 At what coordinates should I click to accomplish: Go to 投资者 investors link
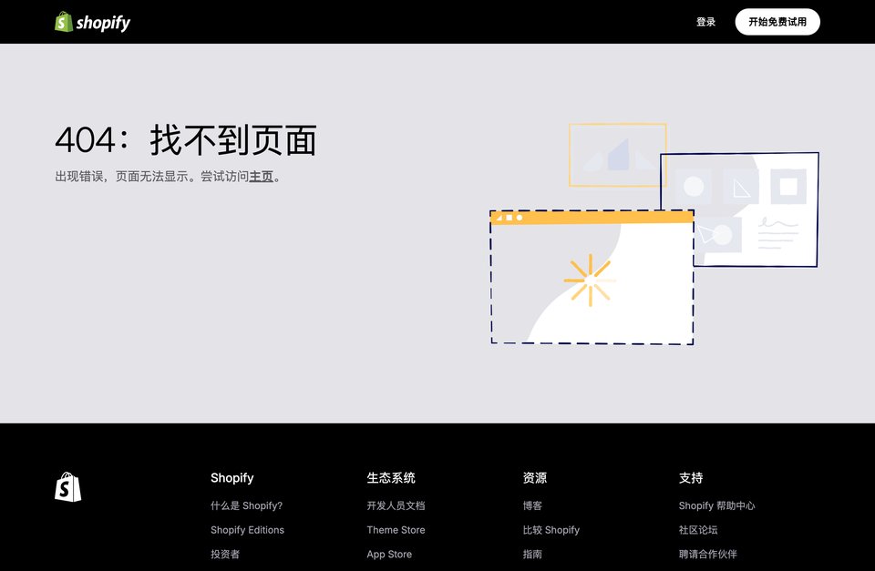(x=225, y=555)
